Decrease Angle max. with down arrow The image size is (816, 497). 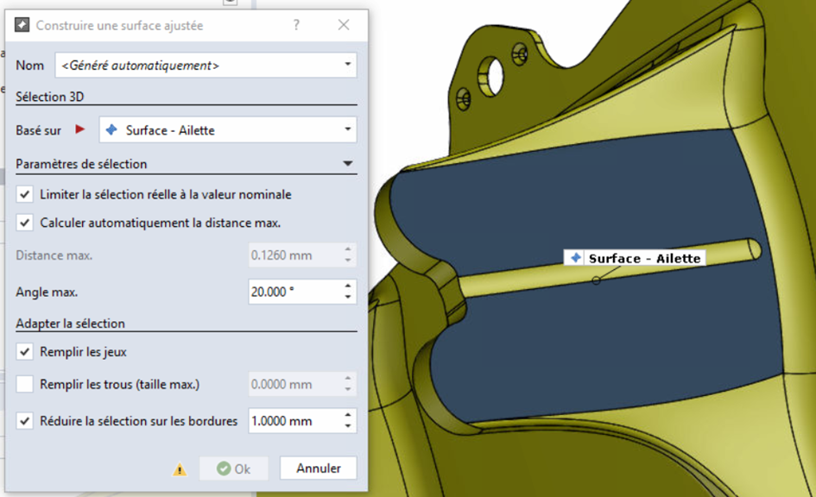[x=348, y=297]
